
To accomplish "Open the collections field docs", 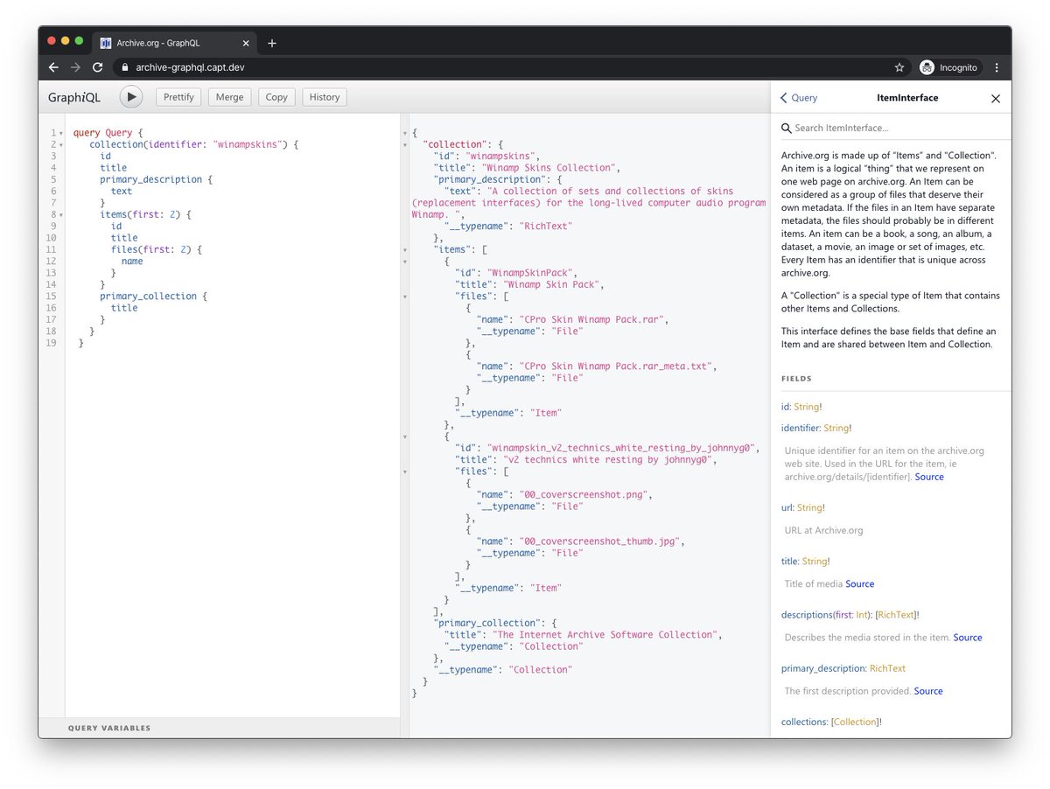I will pyautogui.click(x=803, y=722).
